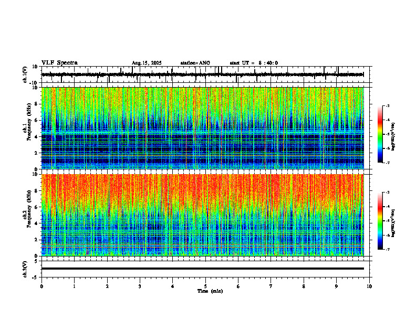Select the "start UT = 8 : 40: 0" text
Viewport: 416px width, 321px height.
click(x=254, y=63)
